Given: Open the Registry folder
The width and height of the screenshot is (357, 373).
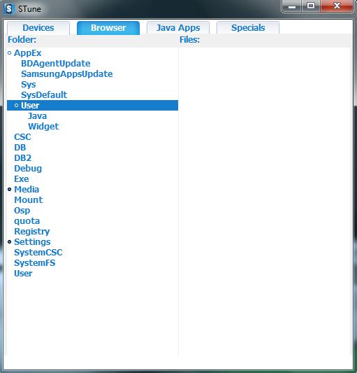Looking at the screenshot, I should (32, 231).
